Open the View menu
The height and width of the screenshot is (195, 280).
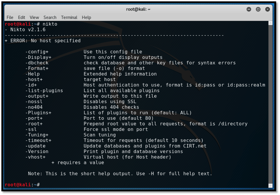tap(34, 18)
